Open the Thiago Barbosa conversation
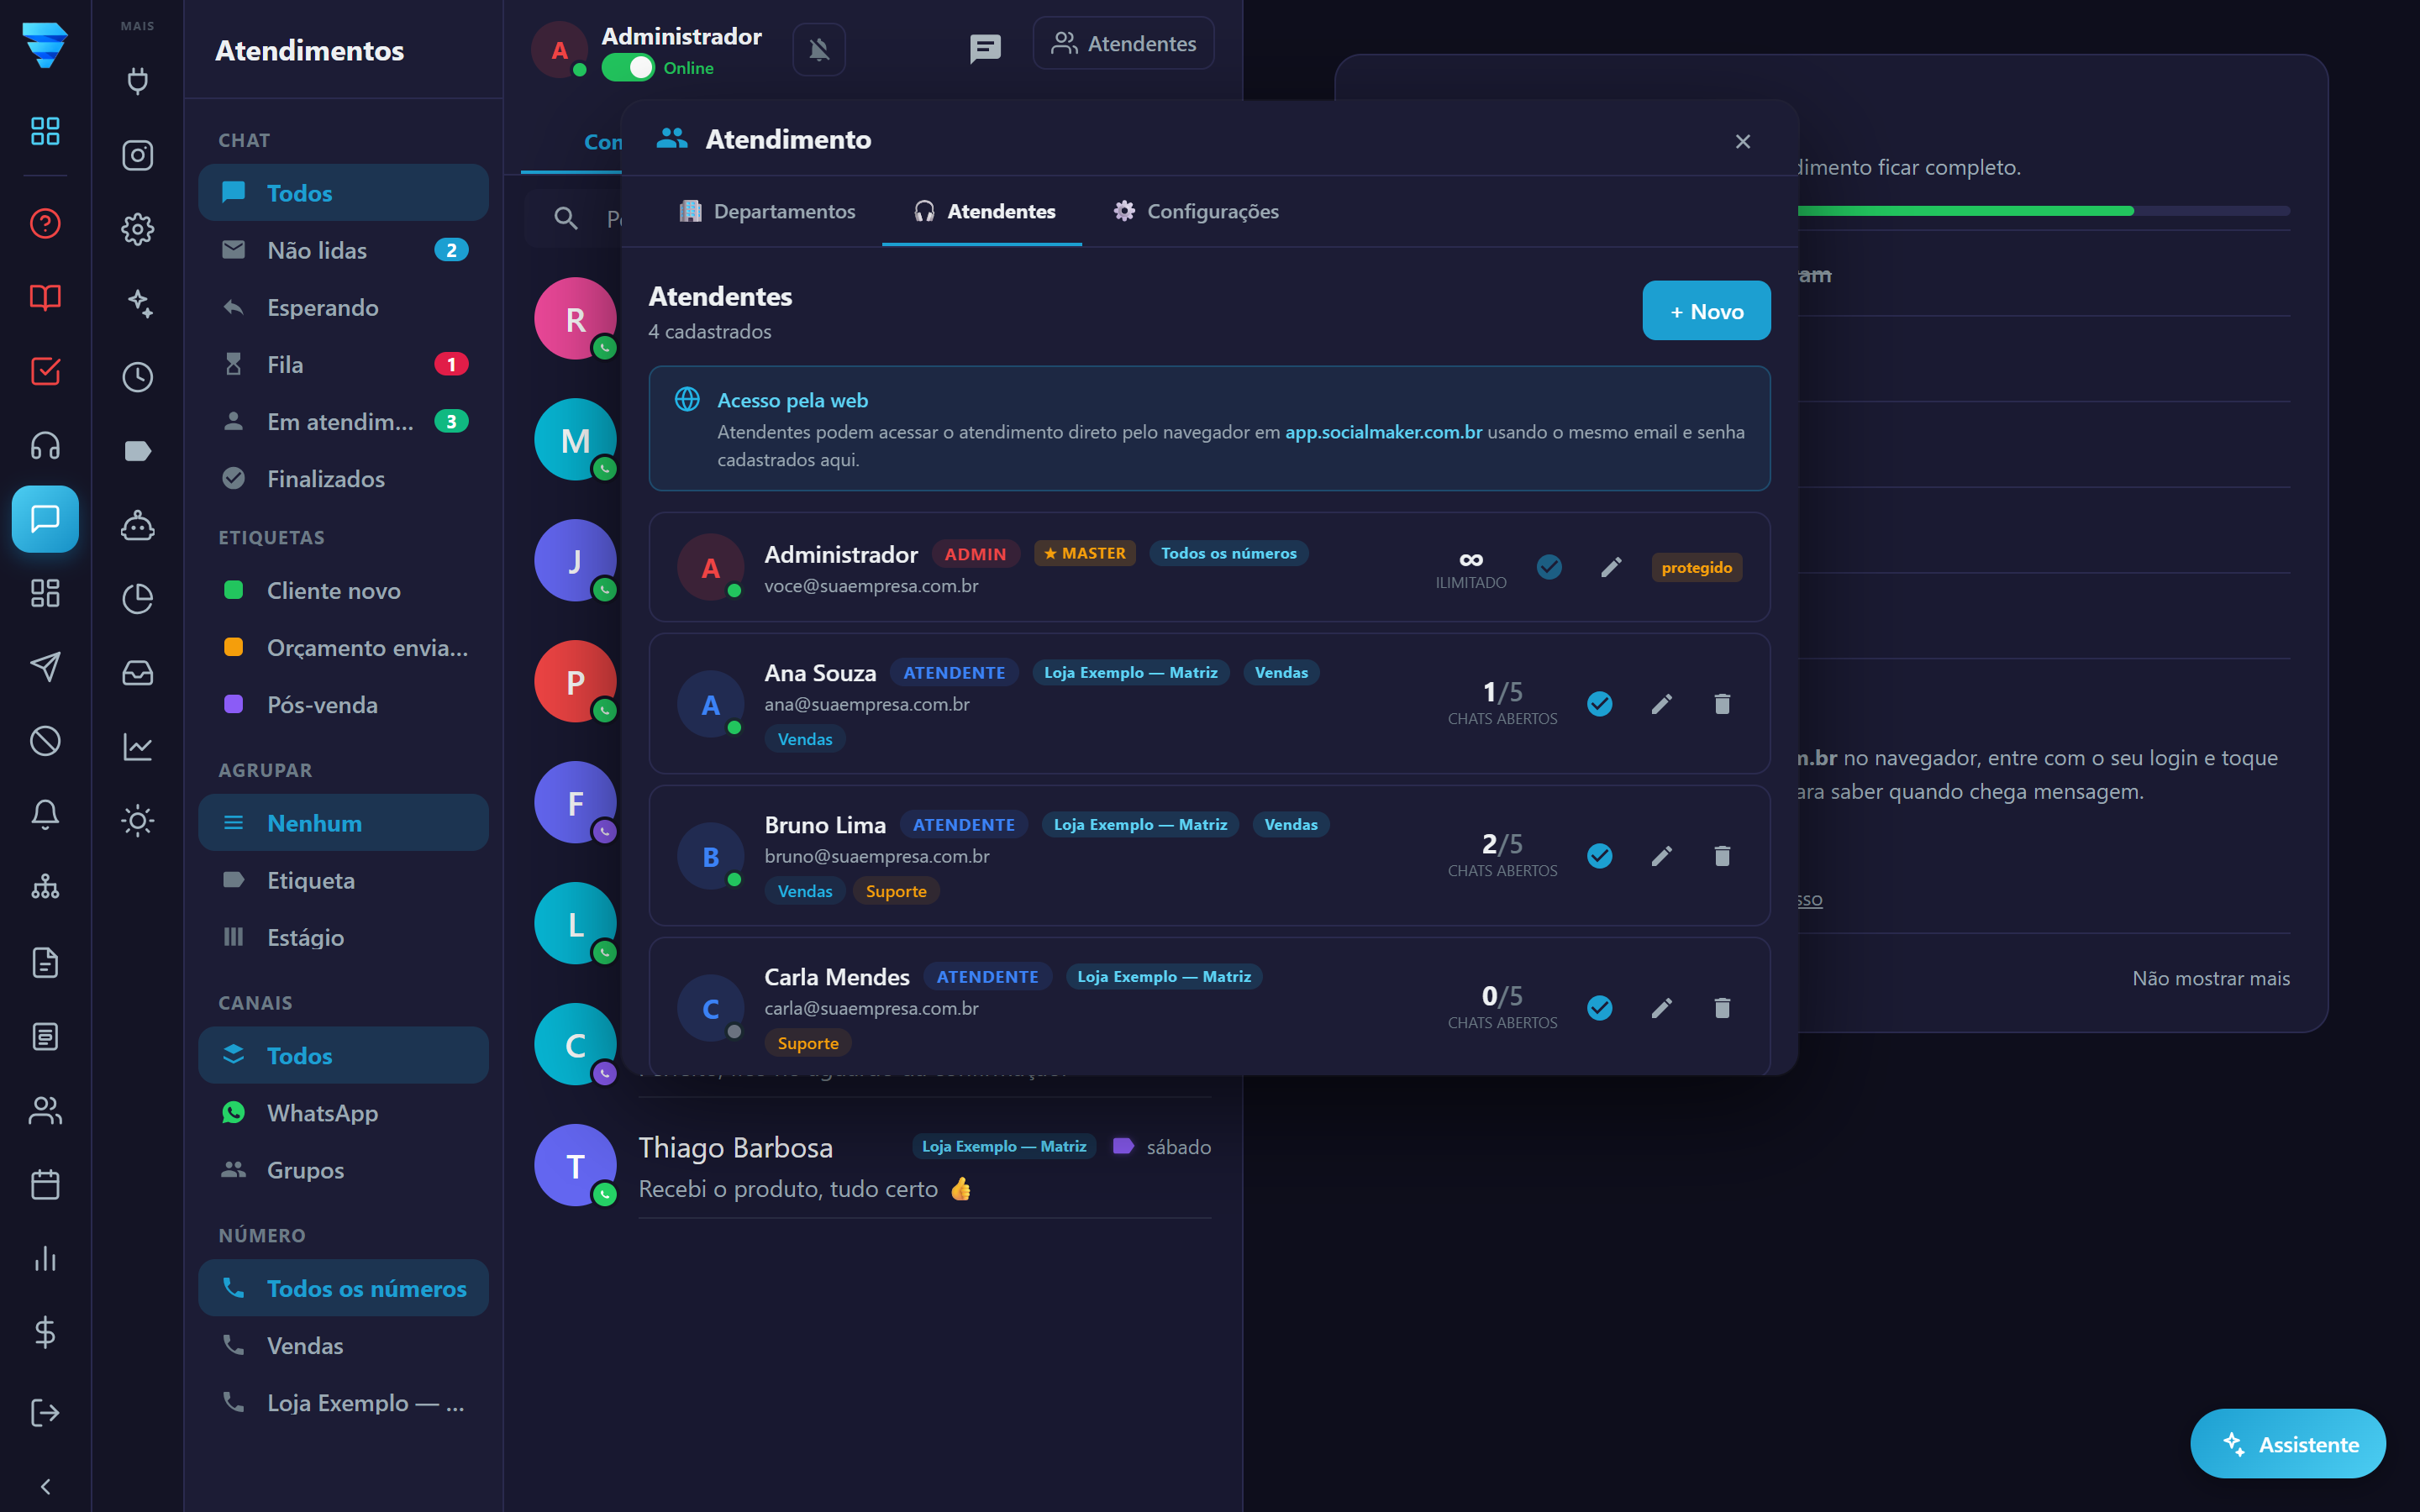 [874, 1166]
